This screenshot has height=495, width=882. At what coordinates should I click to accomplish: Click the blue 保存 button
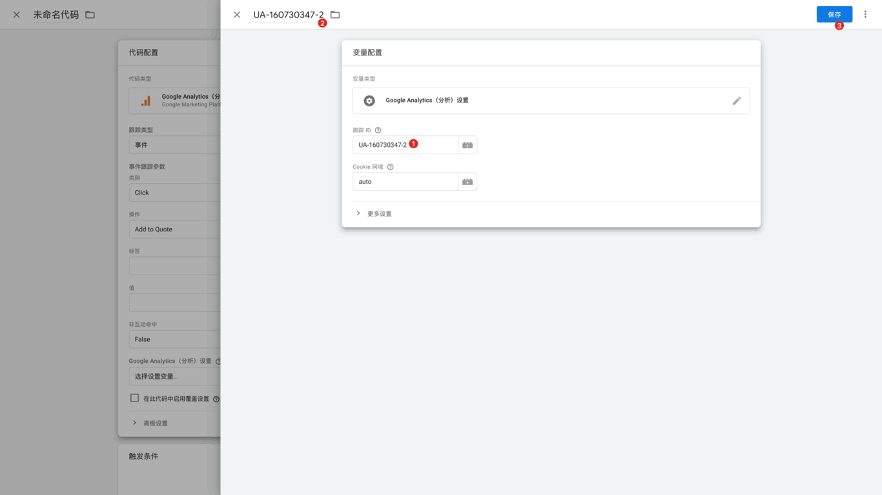click(834, 14)
